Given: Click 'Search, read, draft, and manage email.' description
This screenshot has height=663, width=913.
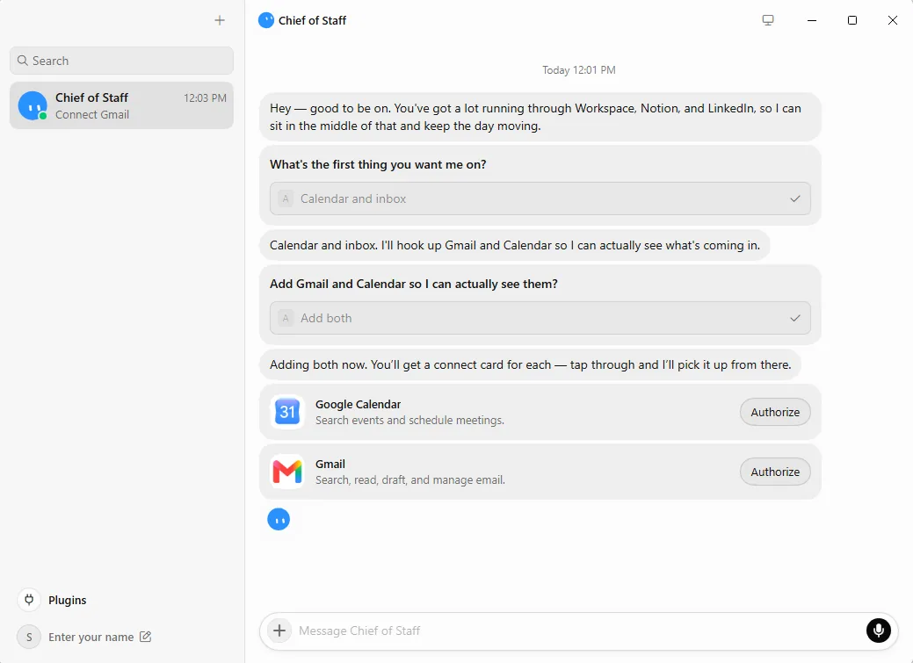Looking at the screenshot, I should (409, 479).
